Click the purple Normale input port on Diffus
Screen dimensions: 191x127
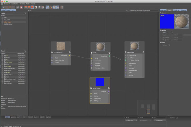coord(92,66)
